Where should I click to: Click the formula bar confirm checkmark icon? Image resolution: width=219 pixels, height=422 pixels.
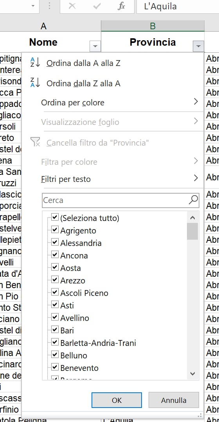click(x=97, y=6)
